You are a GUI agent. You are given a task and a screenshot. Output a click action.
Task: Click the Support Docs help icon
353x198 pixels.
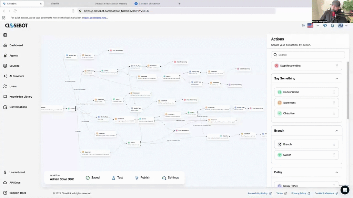point(5,193)
